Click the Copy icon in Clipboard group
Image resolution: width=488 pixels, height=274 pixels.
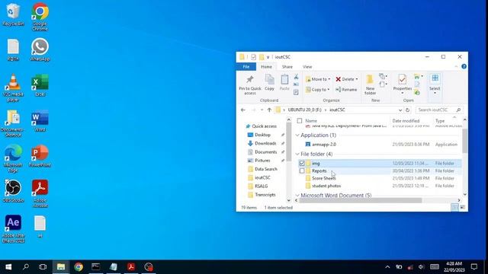[x=269, y=80]
